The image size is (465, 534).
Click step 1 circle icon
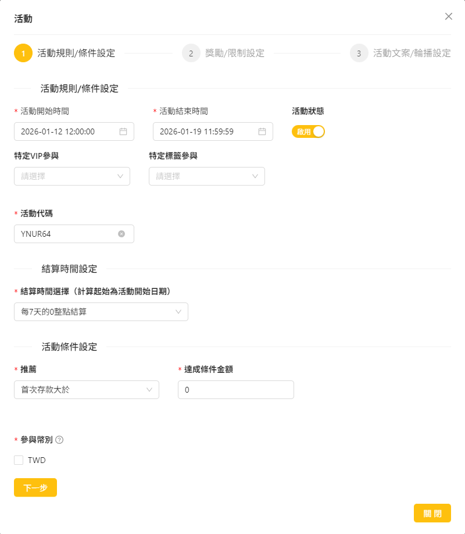[x=23, y=54]
